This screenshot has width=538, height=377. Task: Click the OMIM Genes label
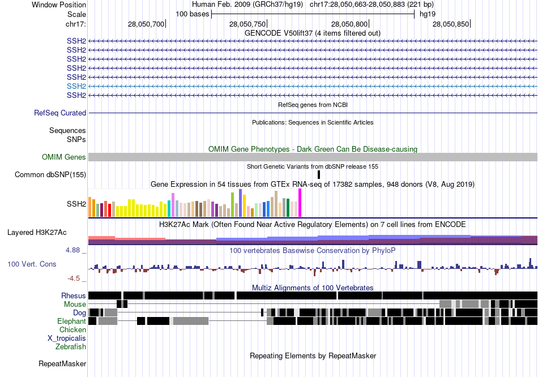pos(63,157)
